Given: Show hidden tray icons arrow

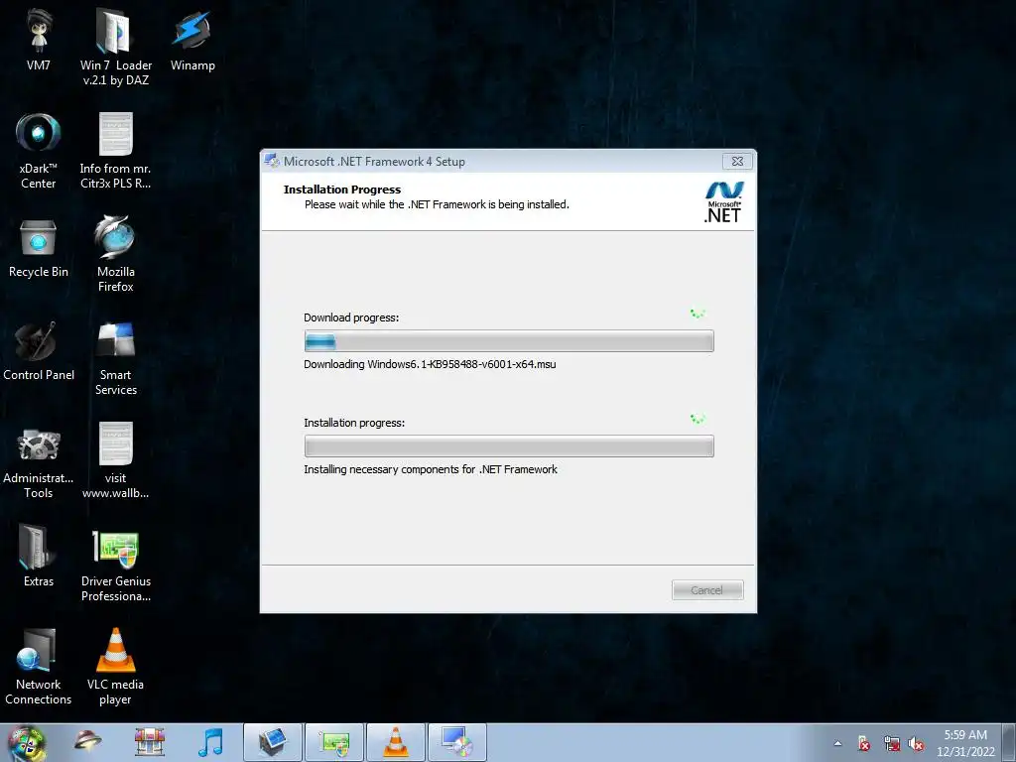Looking at the screenshot, I should click(x=837, y=744).
